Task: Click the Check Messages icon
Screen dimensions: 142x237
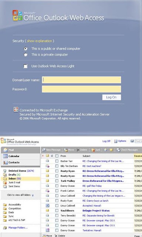Action: pyautogui.click(x=118, y=150)
